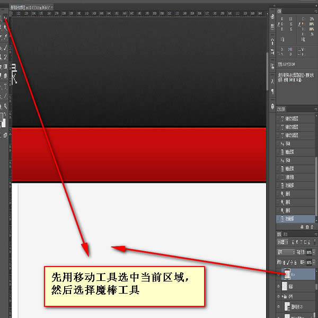Open the History panel flyout menu
This screenshot has width=318, height=318.
point(315,109)
